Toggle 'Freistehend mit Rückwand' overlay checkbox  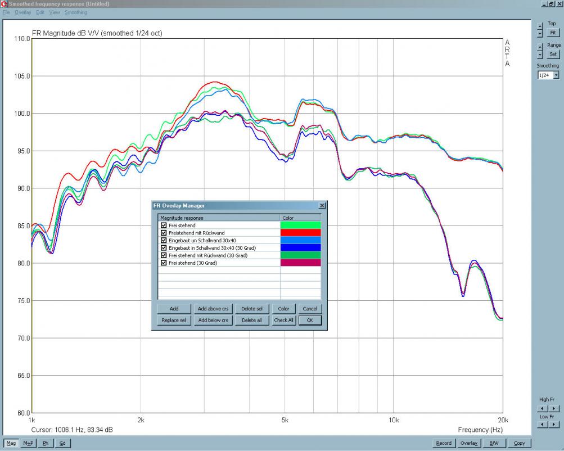point(164,233)
